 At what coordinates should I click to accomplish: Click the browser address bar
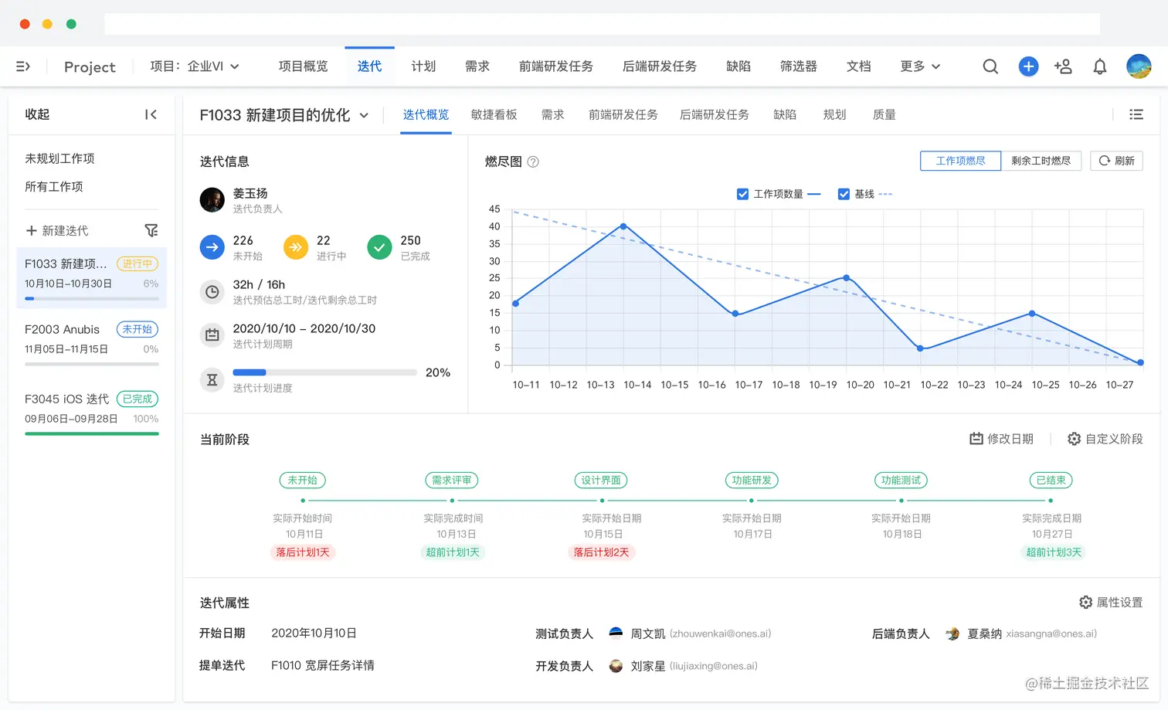click(x=603, y=24)
